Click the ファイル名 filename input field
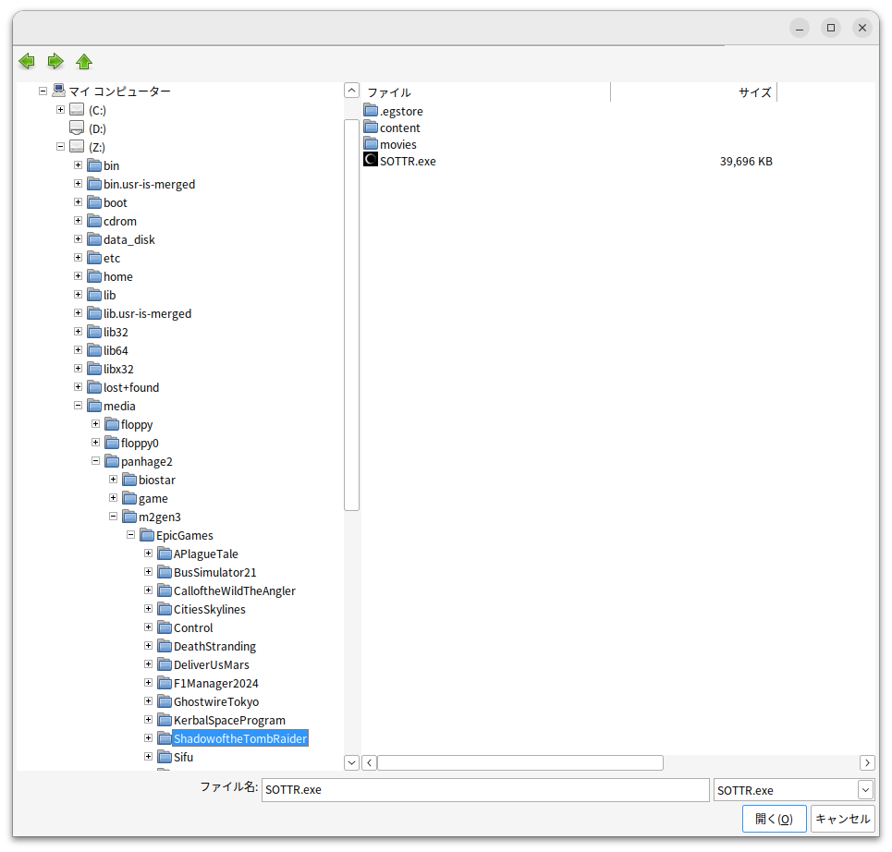The height and width of the screenshot is (852, 892). 485,789
